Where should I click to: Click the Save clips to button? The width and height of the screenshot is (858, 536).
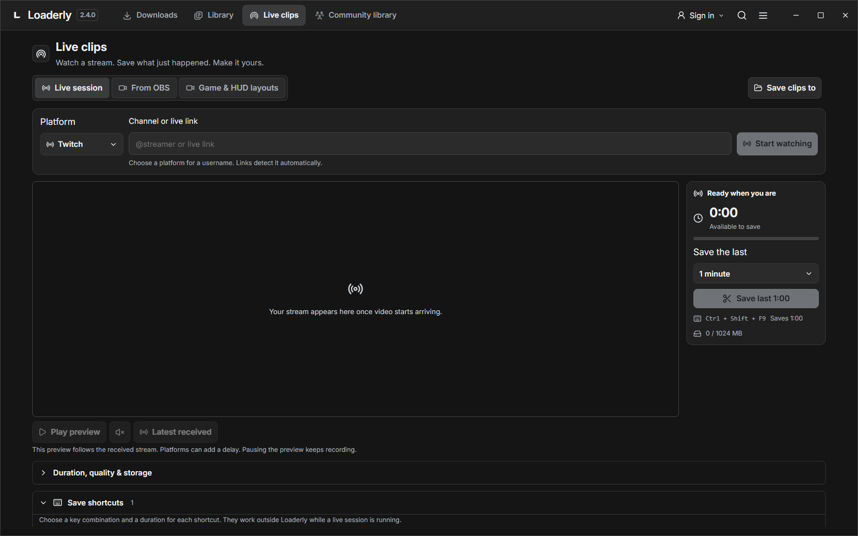785,88
